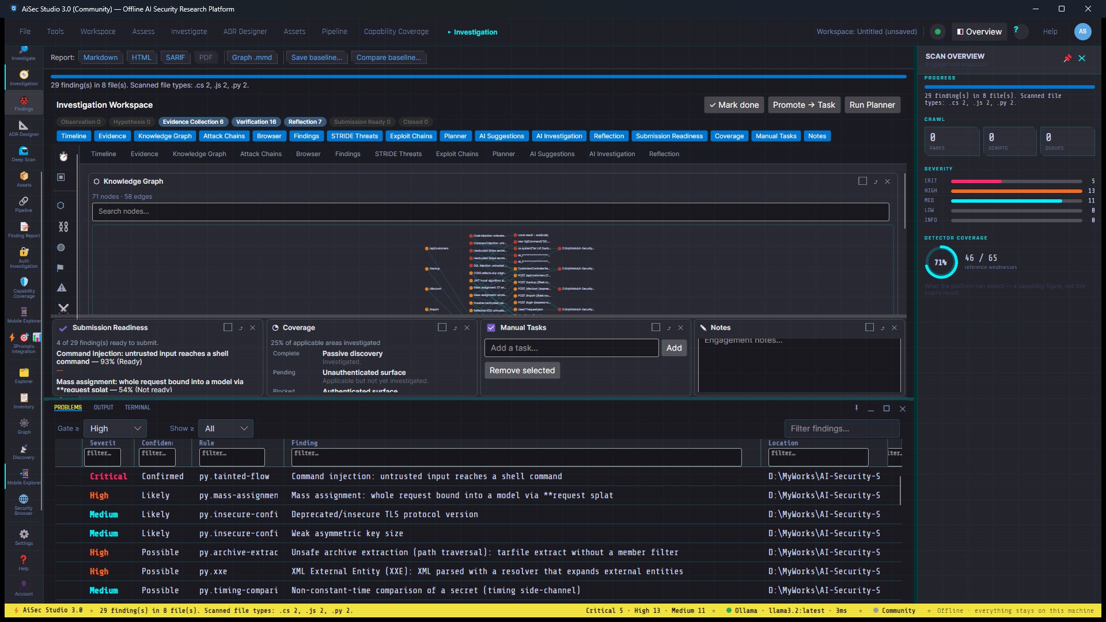Open Auth Investigation in the sidebar
The width and height of the screenshot is (1106, 622).
click(24, 257)
